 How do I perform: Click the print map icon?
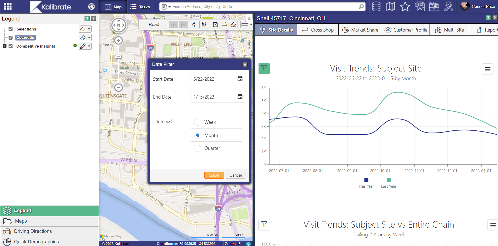[224, 25]
